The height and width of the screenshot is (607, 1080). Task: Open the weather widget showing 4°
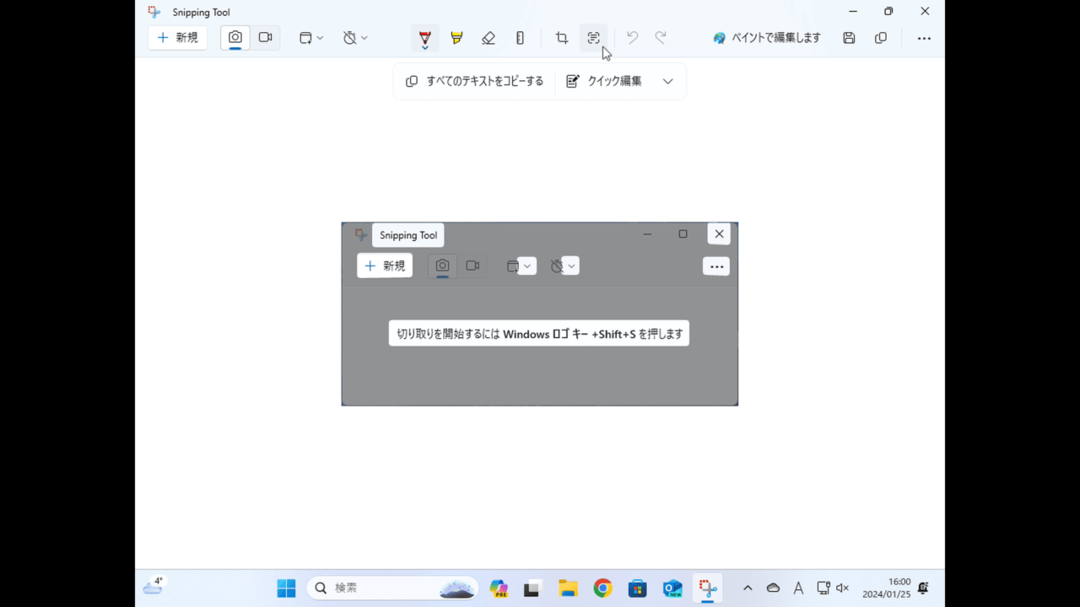pos(154,586)
